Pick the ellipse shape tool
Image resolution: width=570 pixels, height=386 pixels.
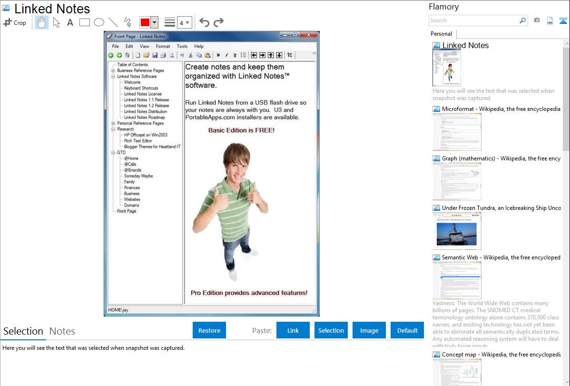tap(98, 22)
